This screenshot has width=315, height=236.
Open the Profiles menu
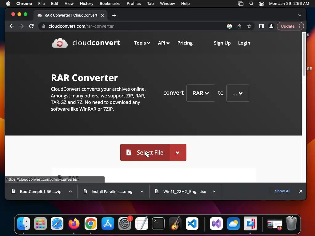click(134, 4)
